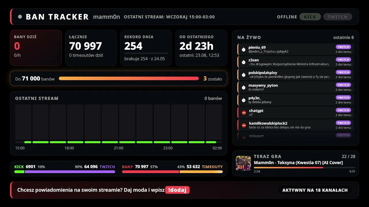The image size is (369, 207).
Task: Click the TWITCH badge on z3san row
Action: pyautogui.click(x=343, y=60)
